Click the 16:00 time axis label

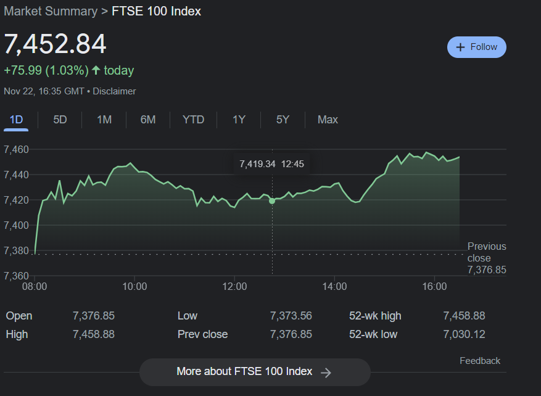click(434, 286)
